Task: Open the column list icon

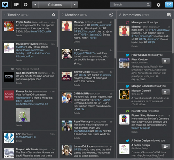Action: pos(16,5)
